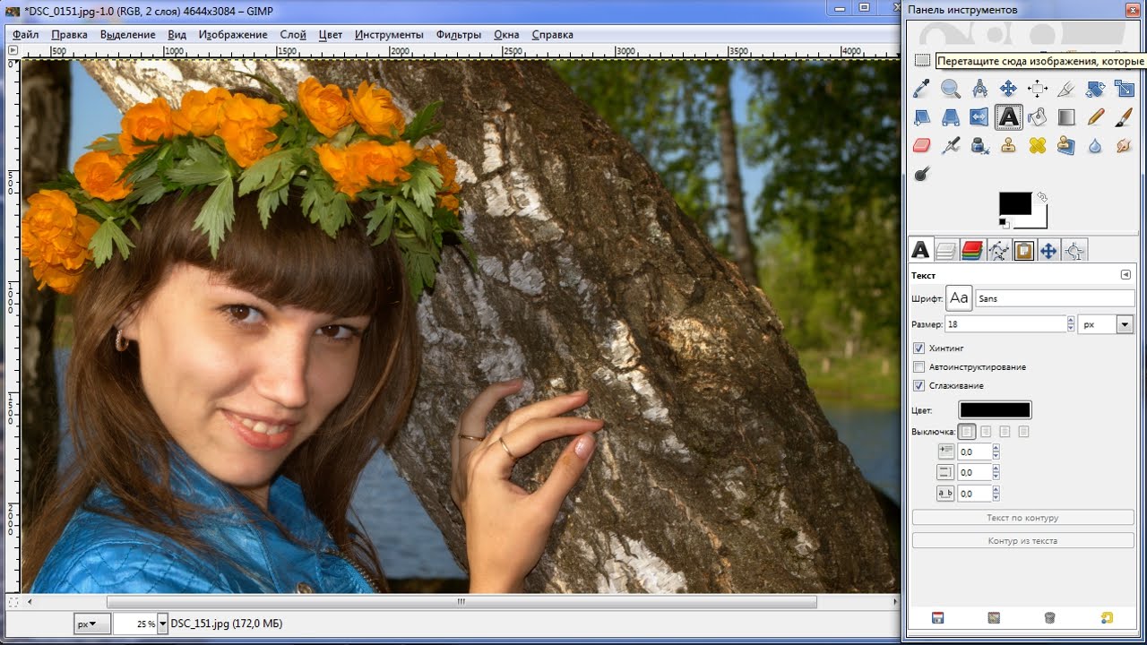Select the Clone stamp tool

pos(1008,145)
